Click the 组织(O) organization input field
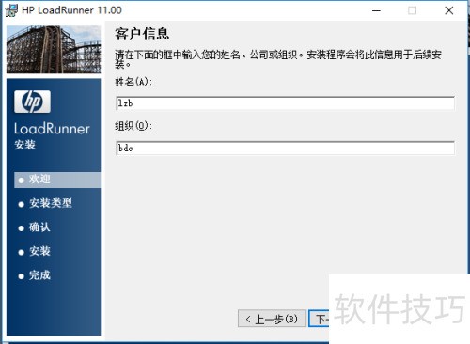This screenshot has height=344, width=470. pos(285,148)
